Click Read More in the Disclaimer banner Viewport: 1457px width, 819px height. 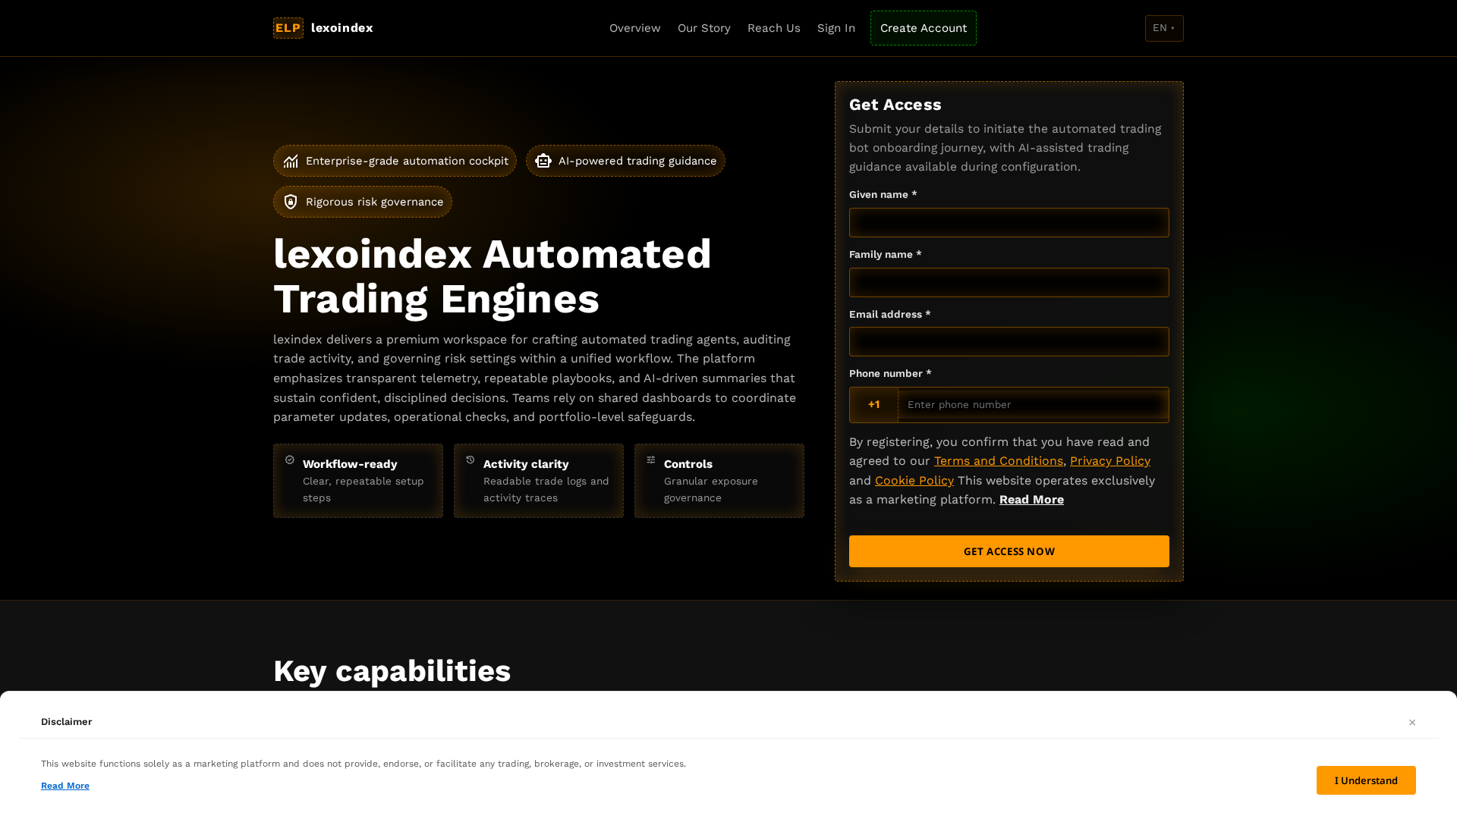coord(65,786)
